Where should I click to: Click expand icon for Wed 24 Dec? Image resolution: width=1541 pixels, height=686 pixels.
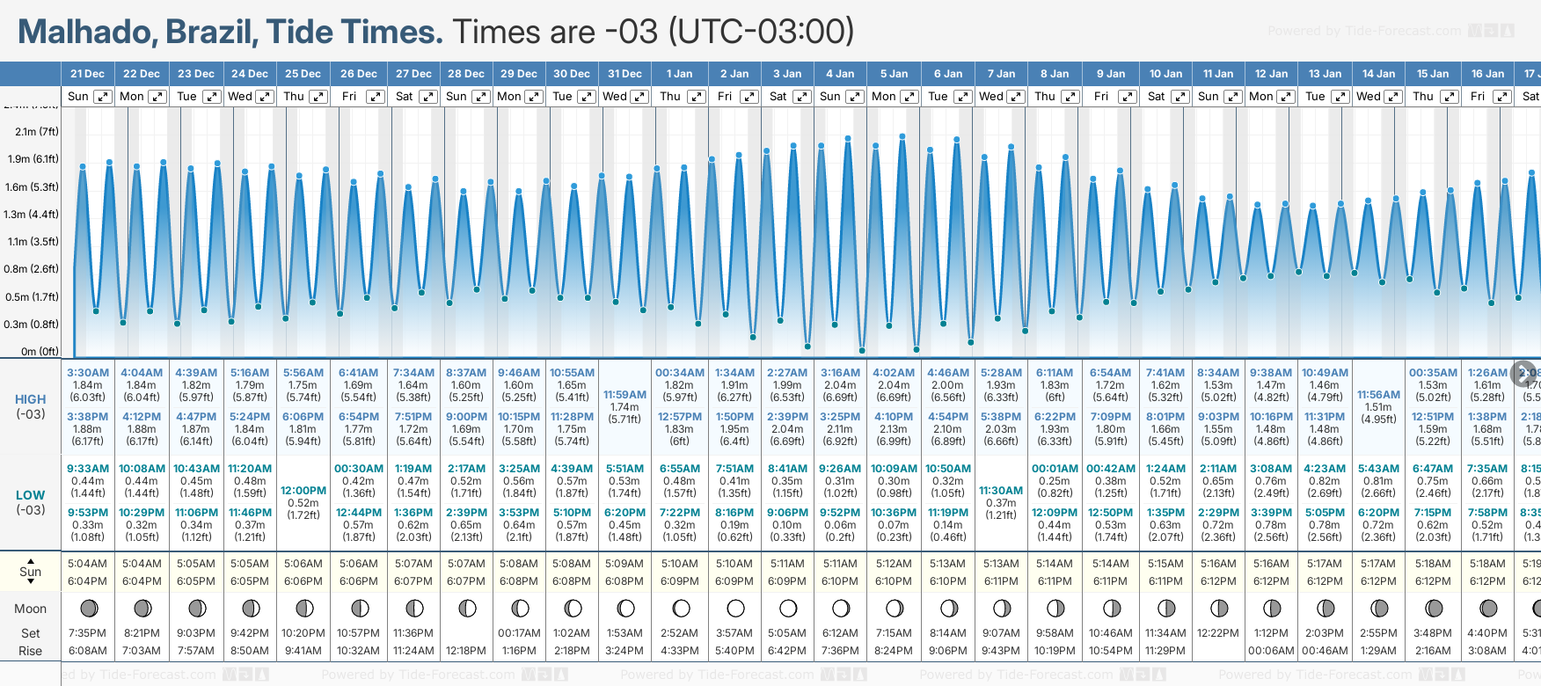pyautogui.click(x=265, y=97)
